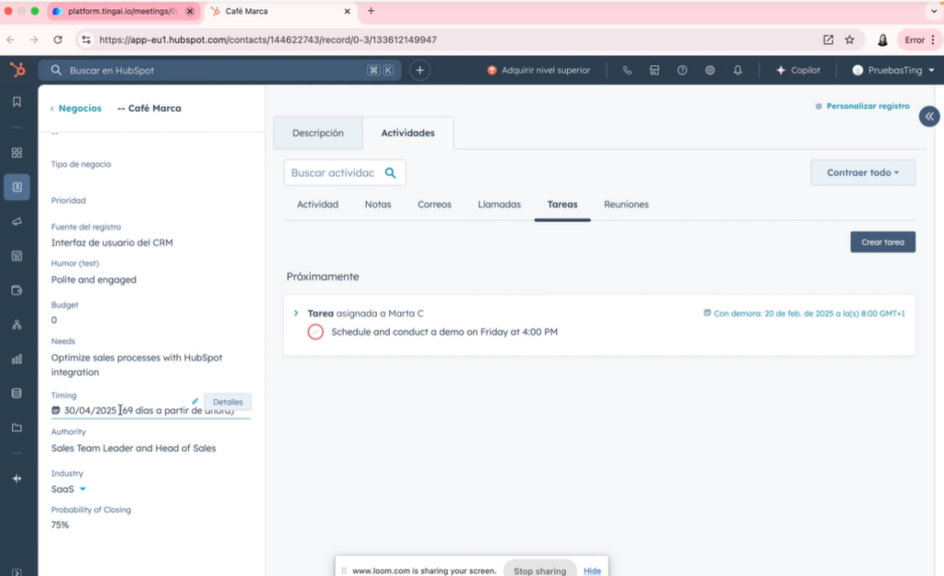
Task: Open the marketplace store icon
Action: (655, 70)
